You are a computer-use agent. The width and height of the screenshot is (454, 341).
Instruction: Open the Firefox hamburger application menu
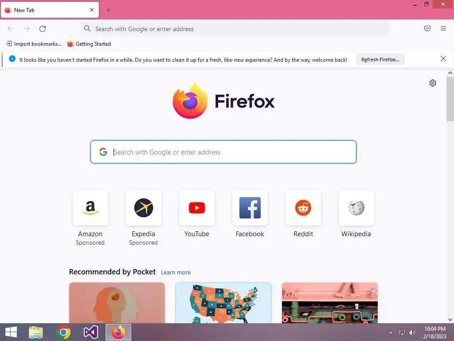[443, 28]
